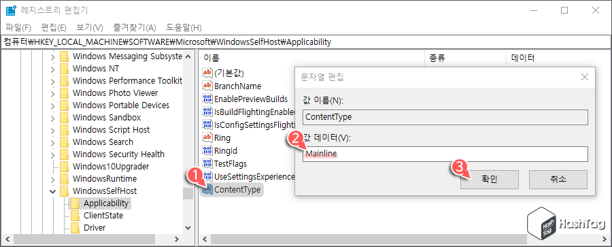Click the BranchName string value icon
Screen dimensions: 612x247
[207, 86]
